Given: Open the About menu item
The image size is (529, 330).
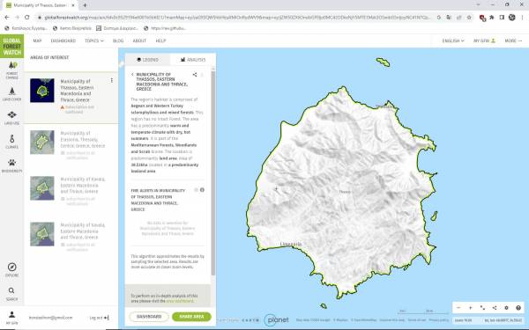Looking at the screenshot, I should point(139,40).
